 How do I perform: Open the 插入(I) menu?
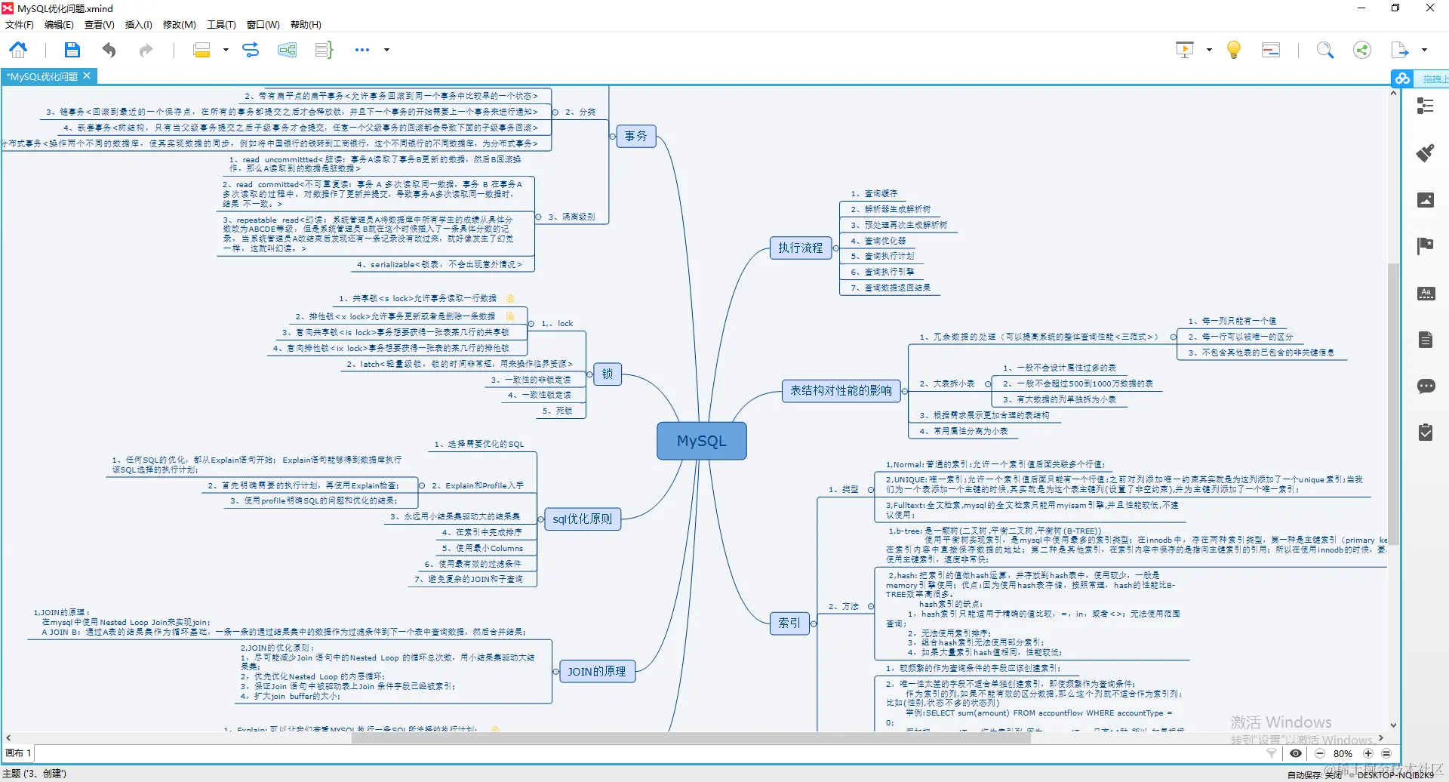point(138,25)
